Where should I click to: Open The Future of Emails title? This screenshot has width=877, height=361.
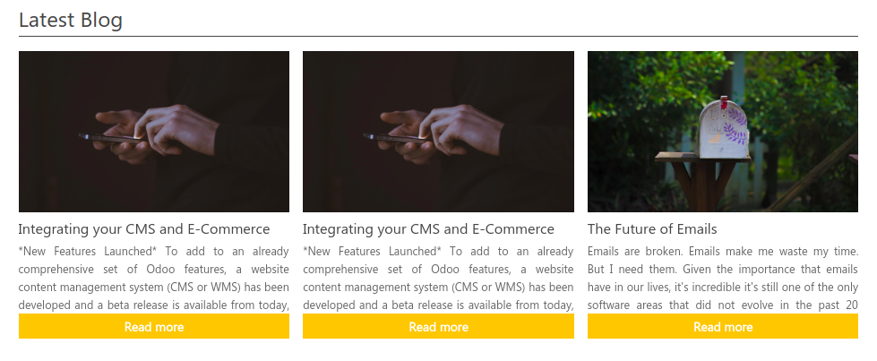652,229
